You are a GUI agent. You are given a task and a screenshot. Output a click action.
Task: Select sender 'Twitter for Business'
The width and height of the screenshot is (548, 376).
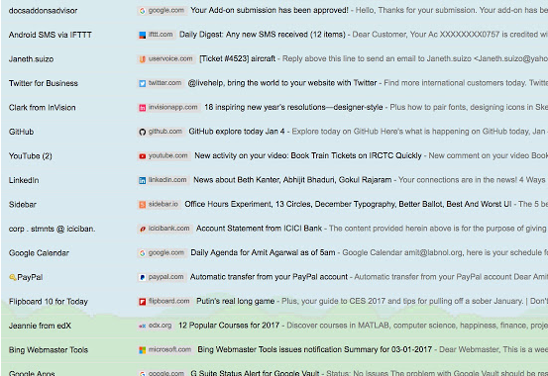pos(44,83)
